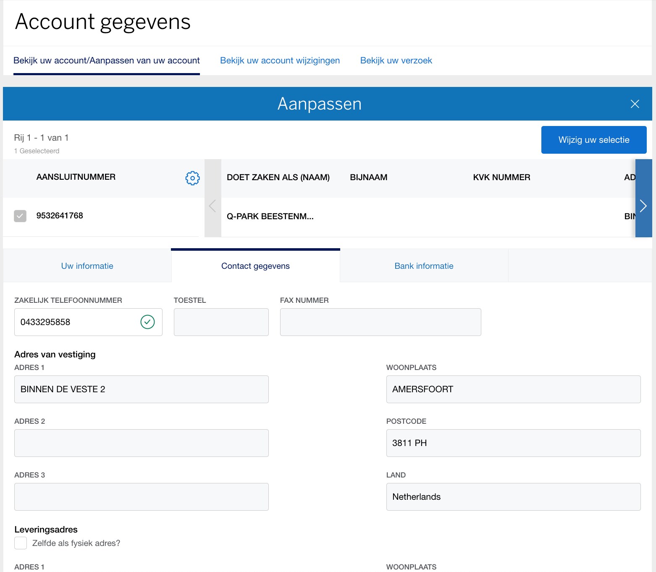Click the 'Wijzig uw selectie' button
The image size is (656, 572).
point(593,140)
